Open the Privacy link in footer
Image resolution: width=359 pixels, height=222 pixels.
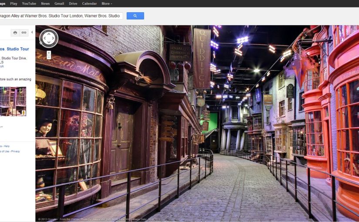tap(15, 151)
